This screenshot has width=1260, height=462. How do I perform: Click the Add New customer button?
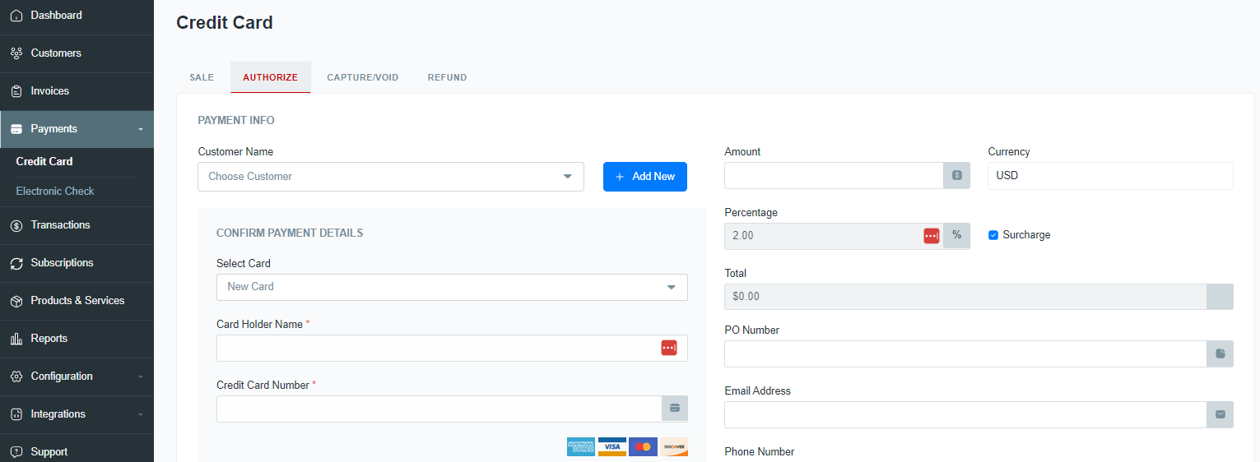[x=645, y=177]
